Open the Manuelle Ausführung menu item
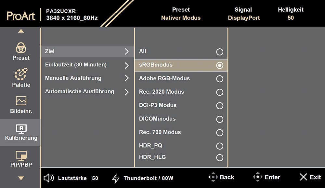325x188 pixels. (87, 78)
